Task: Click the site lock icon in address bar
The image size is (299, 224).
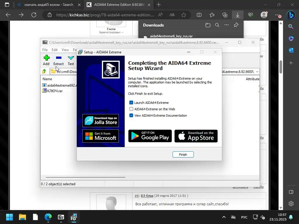Action: pyautogui.click(x=50, y=15)
